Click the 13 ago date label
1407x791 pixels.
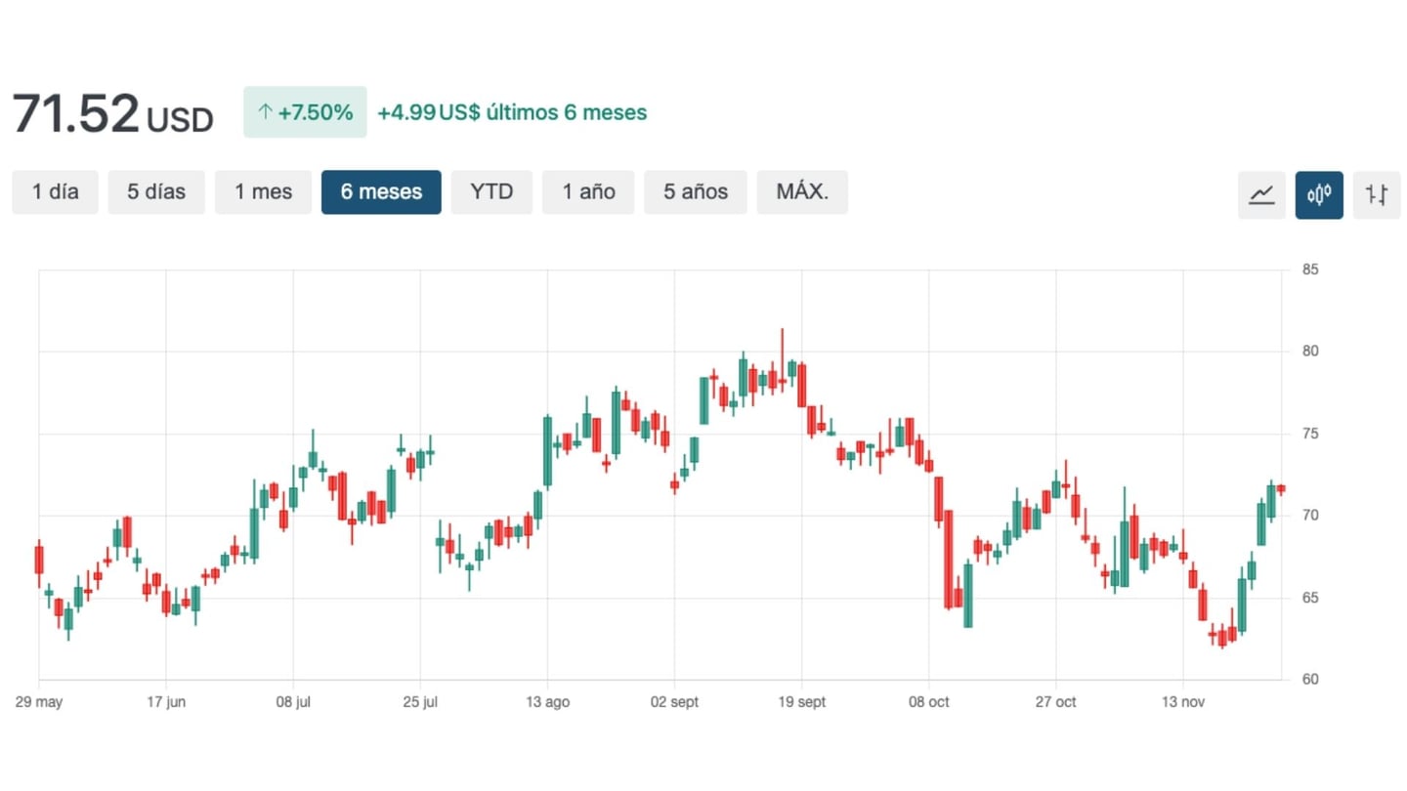tap(547, 702)
